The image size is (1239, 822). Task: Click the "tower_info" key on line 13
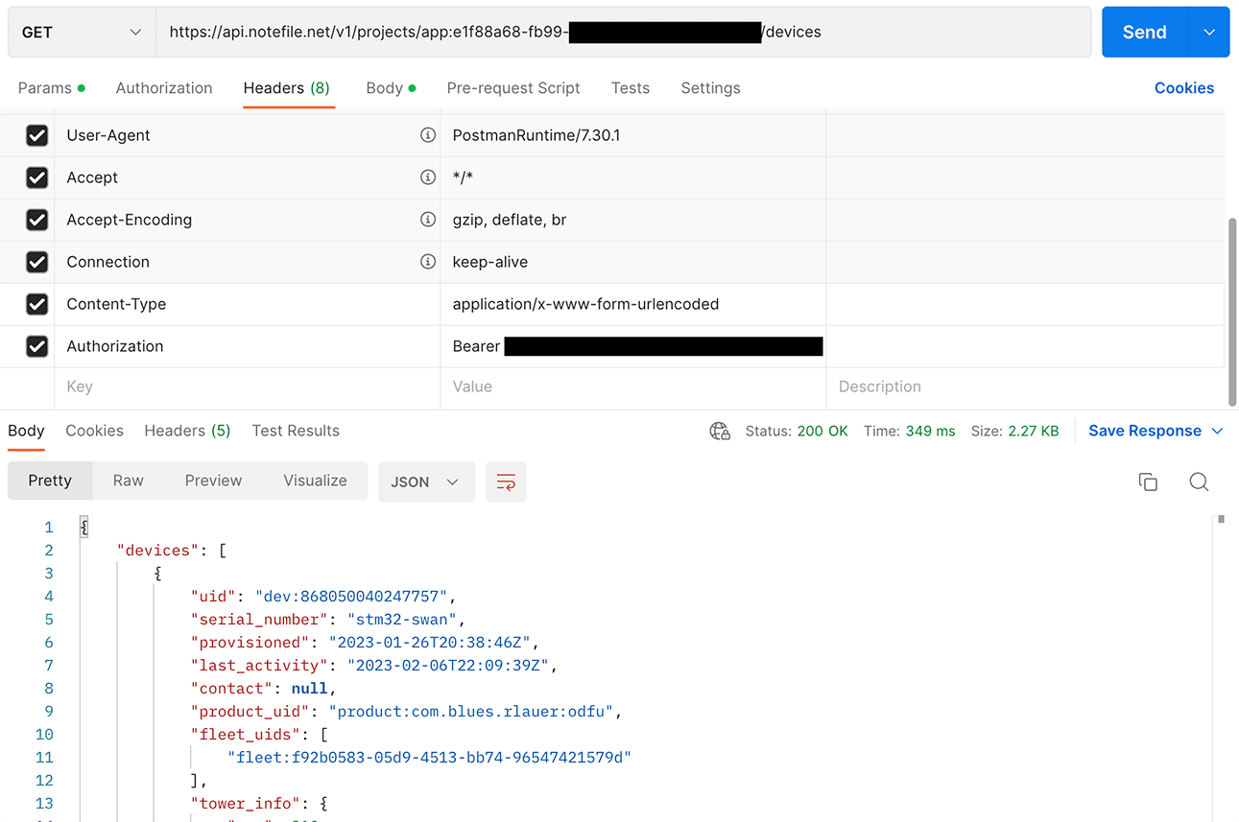(244, 804)
